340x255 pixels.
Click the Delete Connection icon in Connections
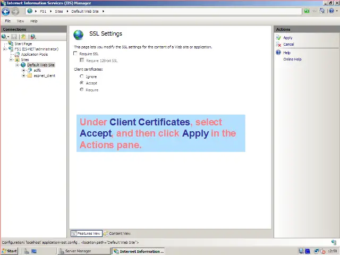pos(33,37)
